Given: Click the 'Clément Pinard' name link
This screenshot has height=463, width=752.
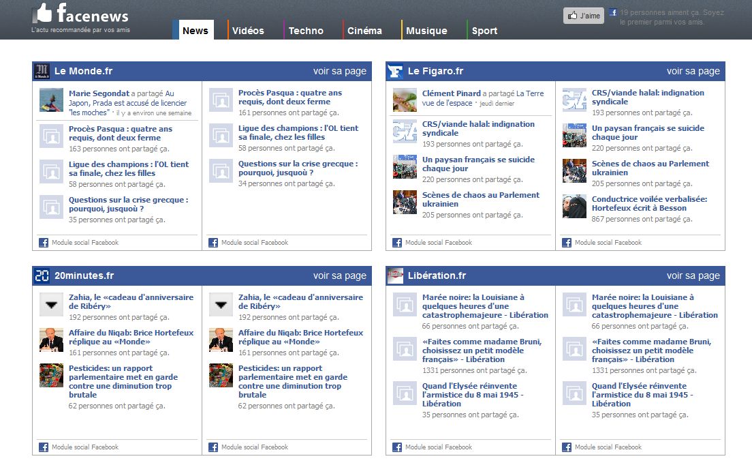Looking at the screenshot, I should tap(452, 93).
